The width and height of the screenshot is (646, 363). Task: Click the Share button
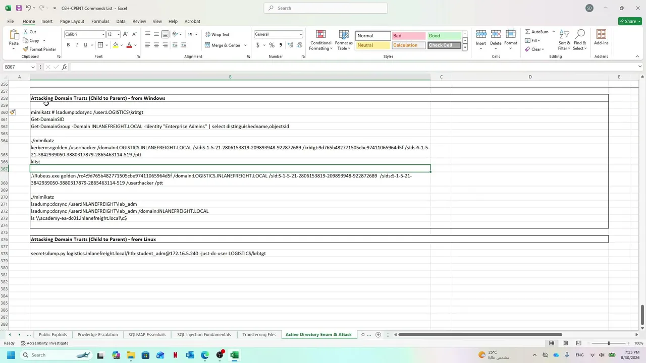(630, 21)
